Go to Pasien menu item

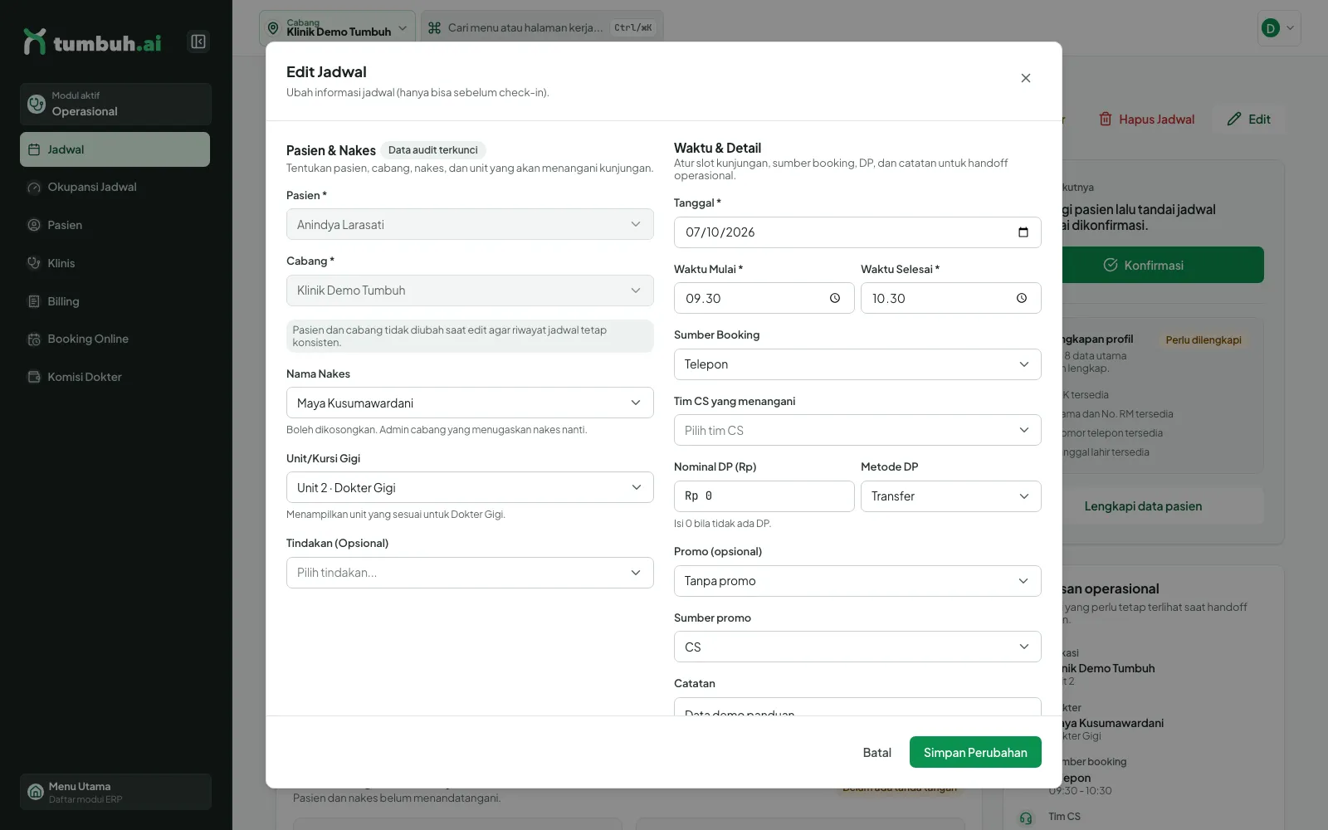(115, 225)
